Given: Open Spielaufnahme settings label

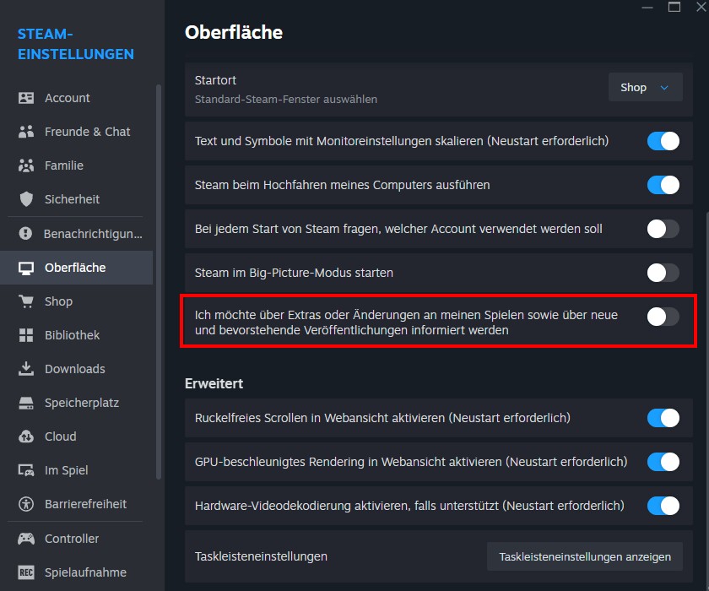Looking at the screenshot, I should (x=85, y=572).
